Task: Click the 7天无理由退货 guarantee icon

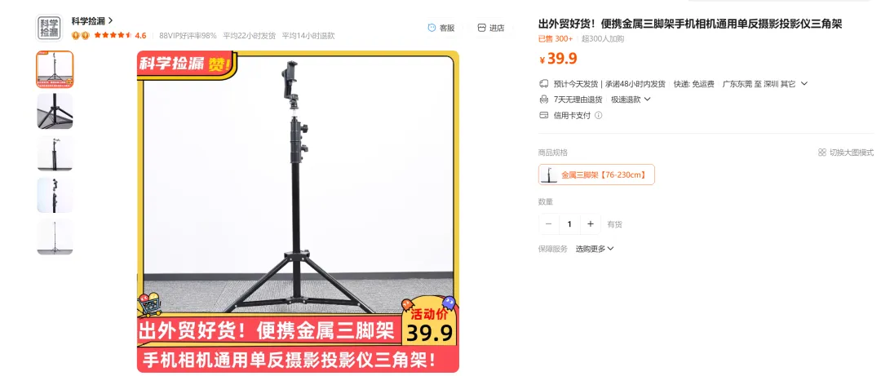Action: coord(543,100)
